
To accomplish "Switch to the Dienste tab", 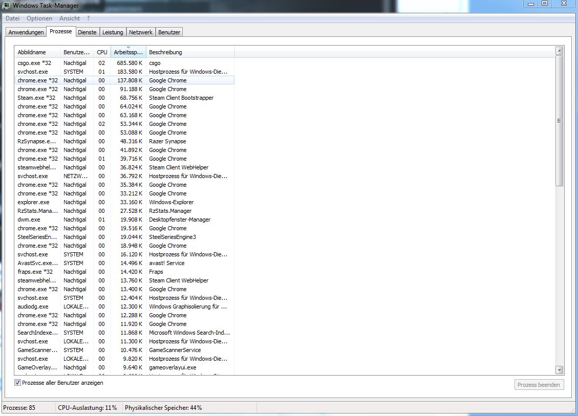I will [87, 32].
